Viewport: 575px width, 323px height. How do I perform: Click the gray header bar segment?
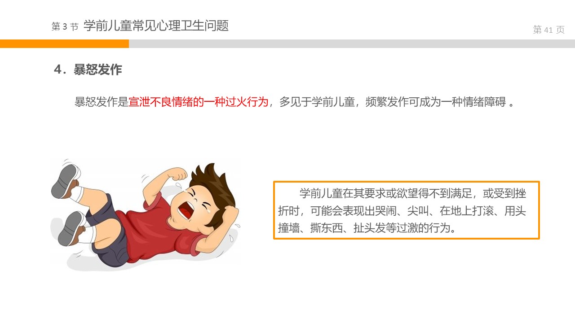(x=352, y=44)
